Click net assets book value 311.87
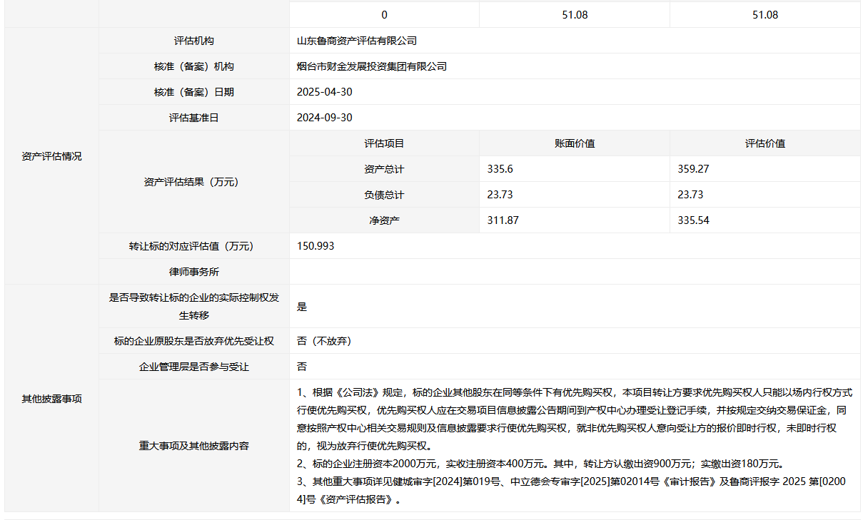The height and width of the screenshot is (520, 863). [x=503, y=220]
